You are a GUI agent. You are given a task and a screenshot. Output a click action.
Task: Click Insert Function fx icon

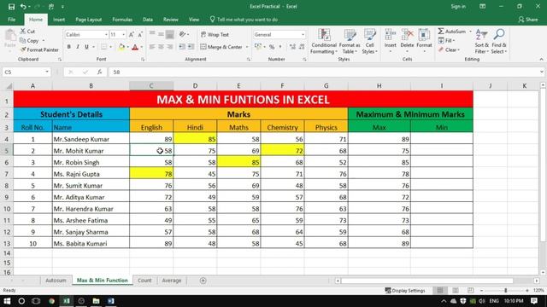coord(99,72)
